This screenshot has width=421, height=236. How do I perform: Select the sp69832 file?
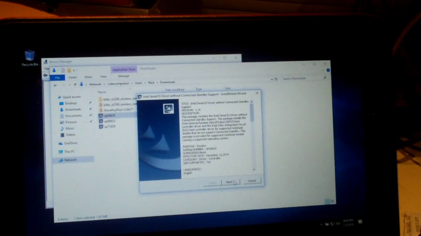110,121
